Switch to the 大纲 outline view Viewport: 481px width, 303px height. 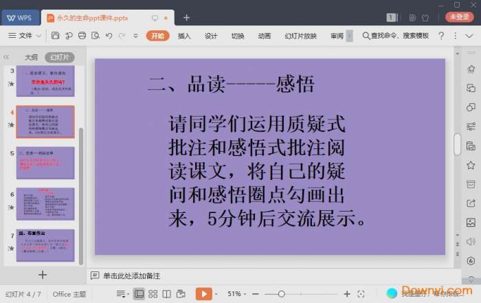coord(31,57)
